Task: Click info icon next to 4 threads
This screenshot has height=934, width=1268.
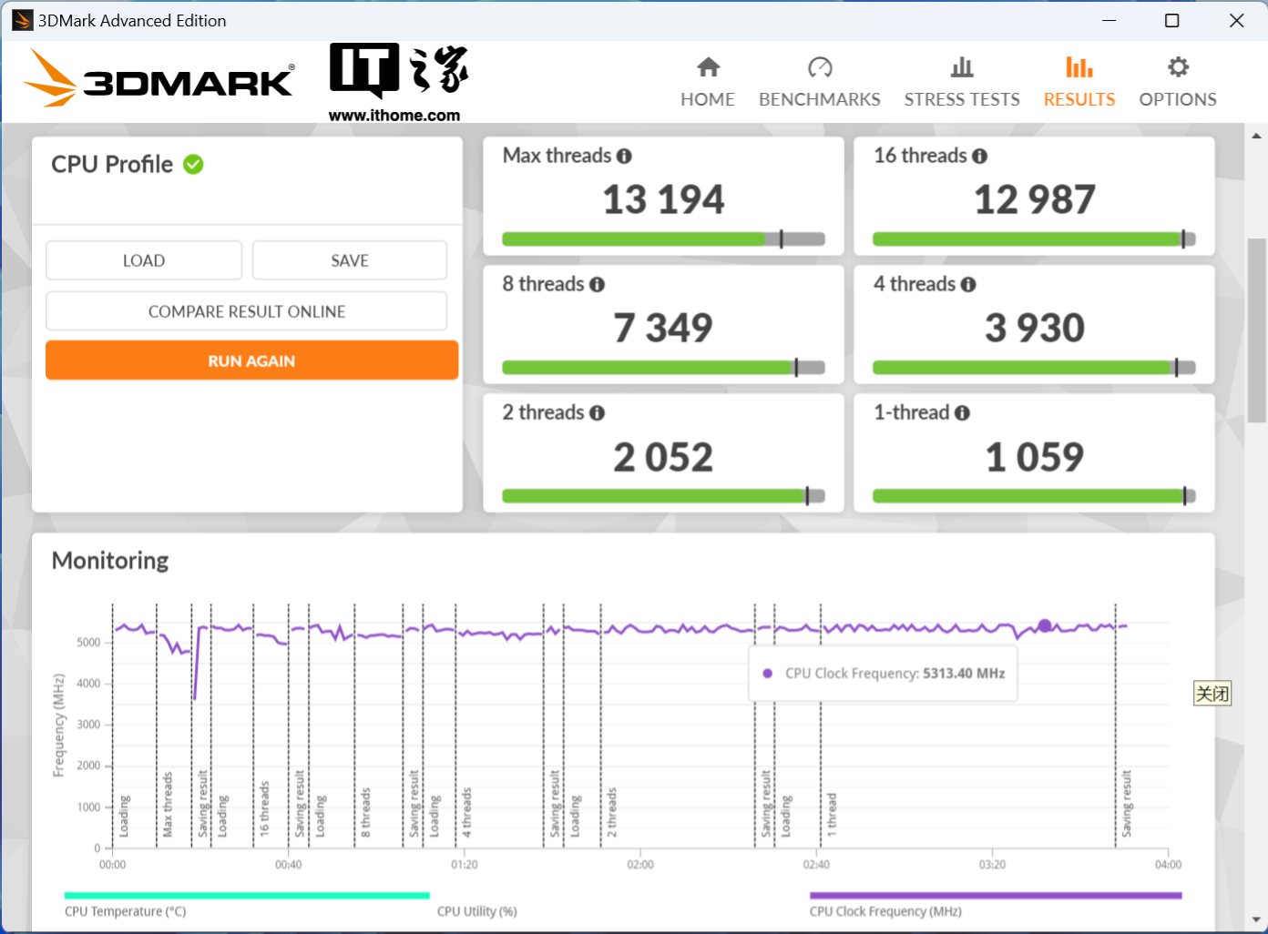Action: coord(968,285)
